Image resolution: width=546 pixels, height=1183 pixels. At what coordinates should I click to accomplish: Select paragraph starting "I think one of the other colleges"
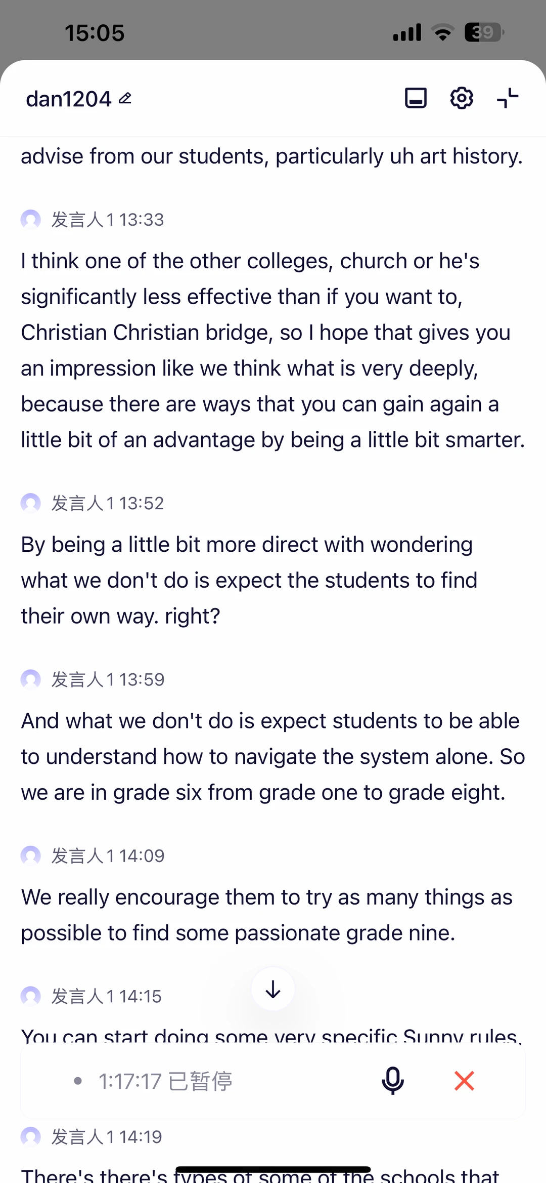273,350
